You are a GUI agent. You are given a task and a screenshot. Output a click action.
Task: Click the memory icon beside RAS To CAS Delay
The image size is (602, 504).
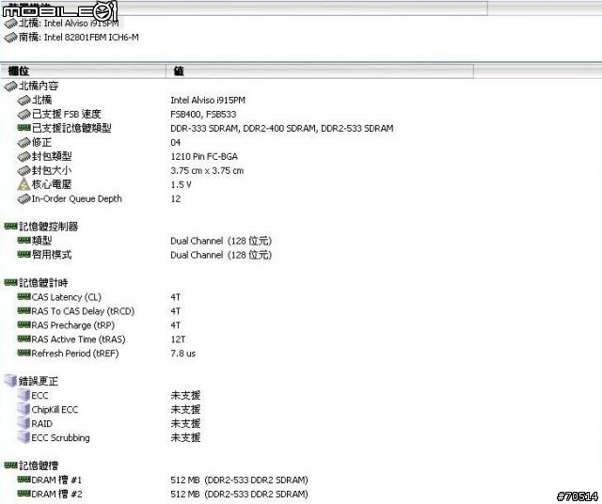(24, 310)
